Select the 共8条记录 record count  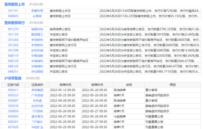coord(33,78)
